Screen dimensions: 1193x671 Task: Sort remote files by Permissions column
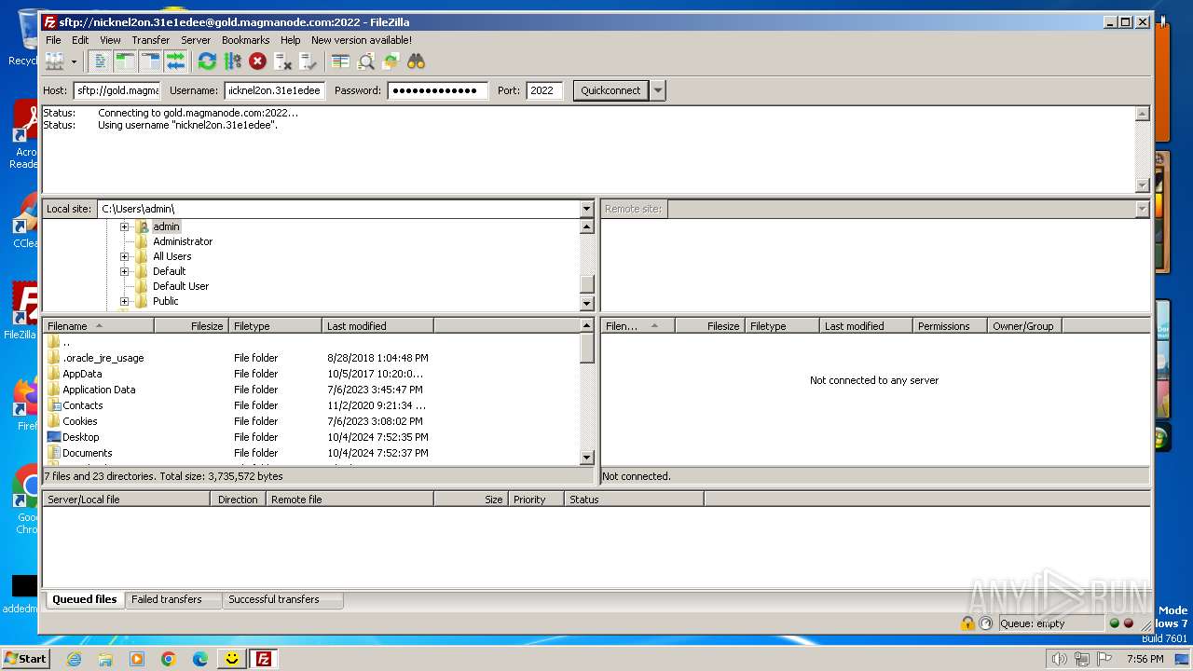coord(950,326)
